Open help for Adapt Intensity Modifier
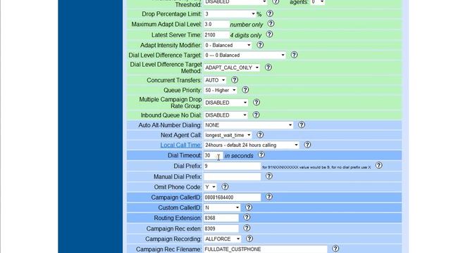Viewport: 451px width, 253px height. coord(260,45)
